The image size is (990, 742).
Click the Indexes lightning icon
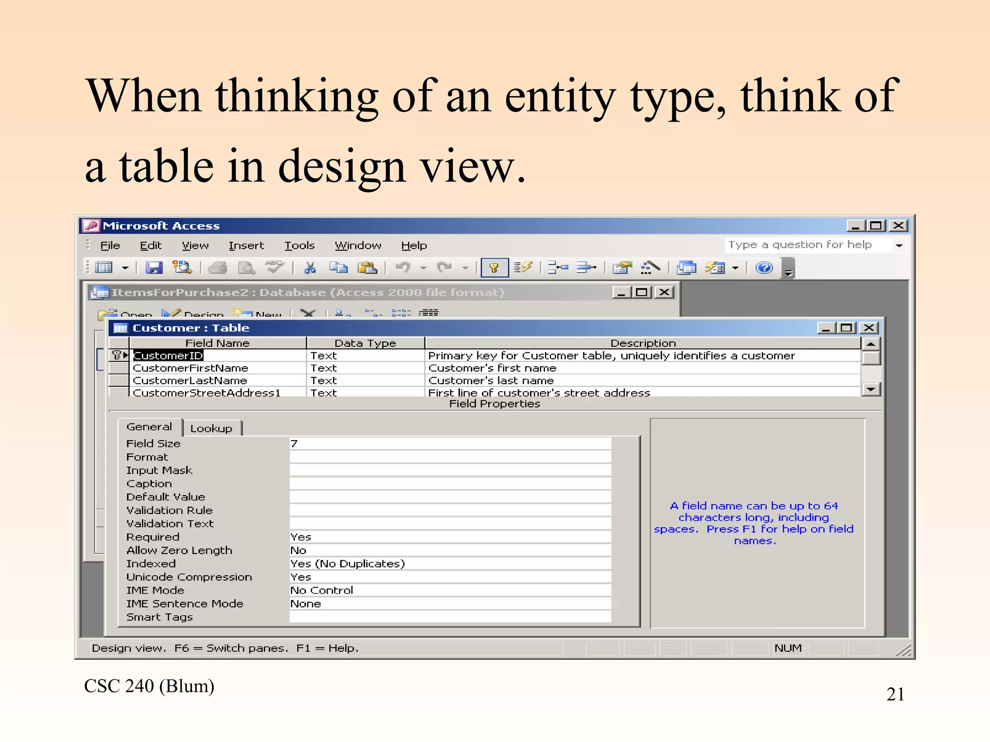(523, 267)
